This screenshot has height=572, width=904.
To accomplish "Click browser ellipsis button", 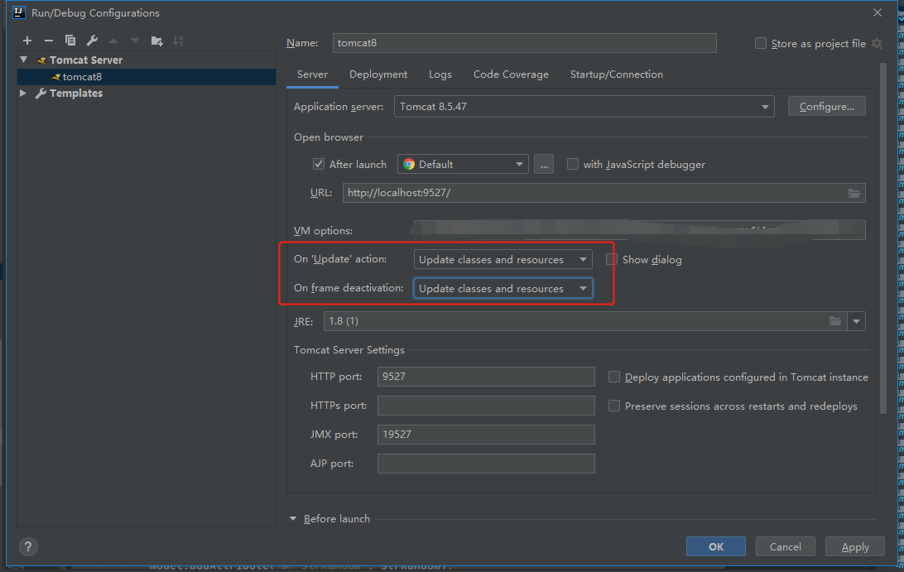I will 544,165.
